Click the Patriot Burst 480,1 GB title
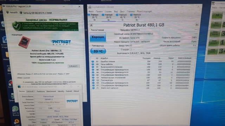The image size is (225, 126). 144,25
